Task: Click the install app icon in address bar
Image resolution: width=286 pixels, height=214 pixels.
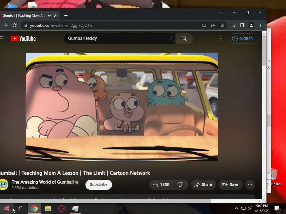Action: coord(204,25)
